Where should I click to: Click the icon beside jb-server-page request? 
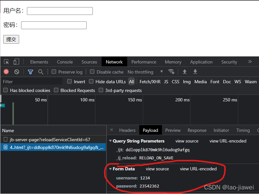(x=6, y=140)
